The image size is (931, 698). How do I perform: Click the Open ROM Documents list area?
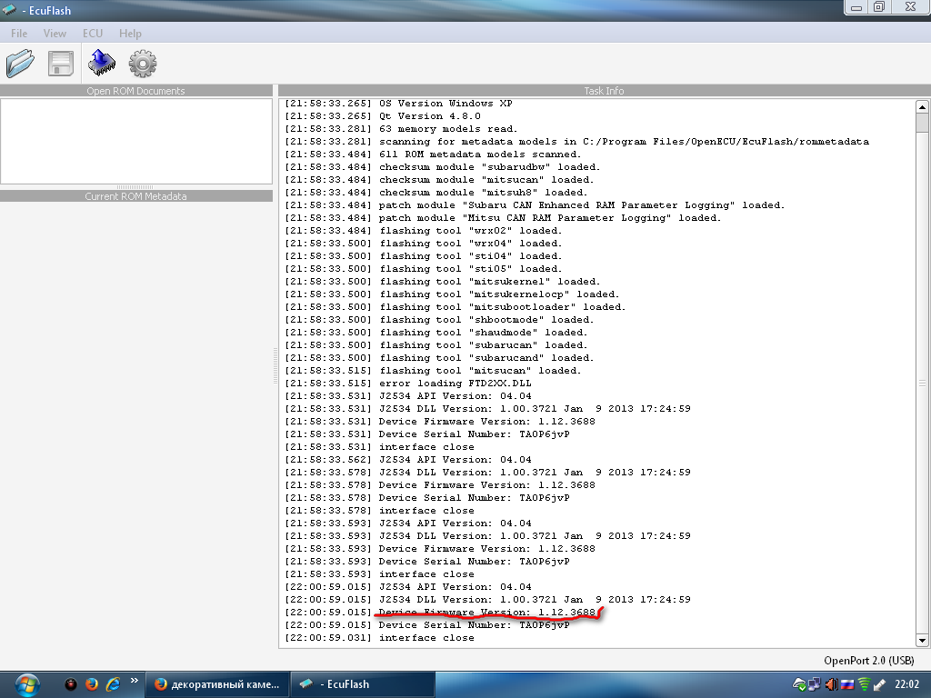coord(136,141)
